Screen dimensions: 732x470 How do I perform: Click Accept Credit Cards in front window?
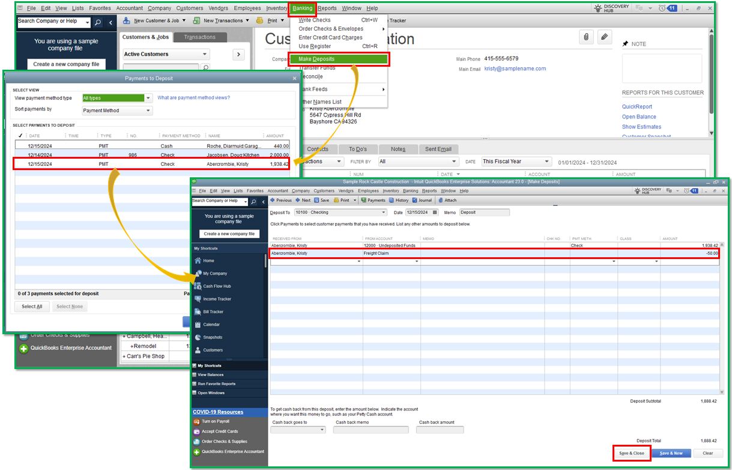point(216,432)
